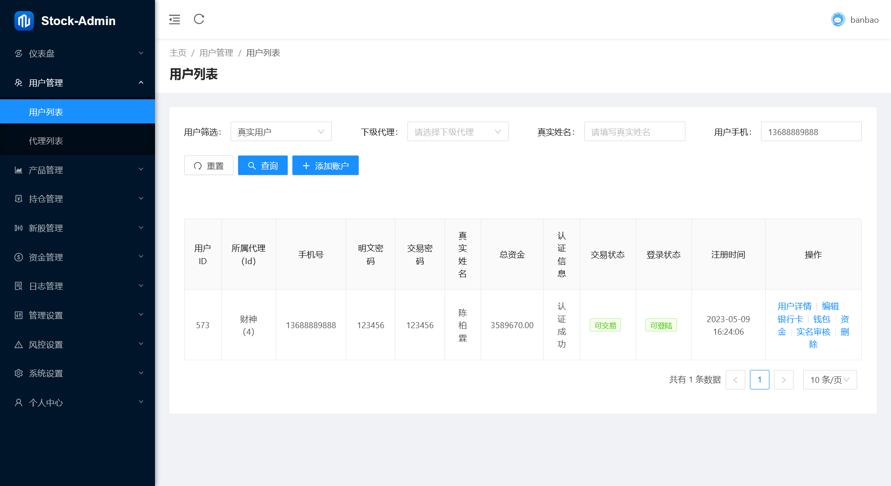The image size is (891, 486).
Task: Select the 产品管理 chart icon
Action: (x=19, y=170)
